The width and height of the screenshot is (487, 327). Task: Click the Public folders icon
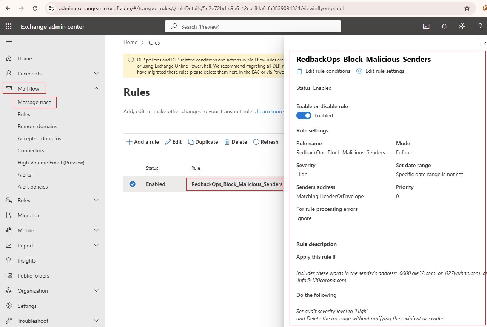[9, 276]
